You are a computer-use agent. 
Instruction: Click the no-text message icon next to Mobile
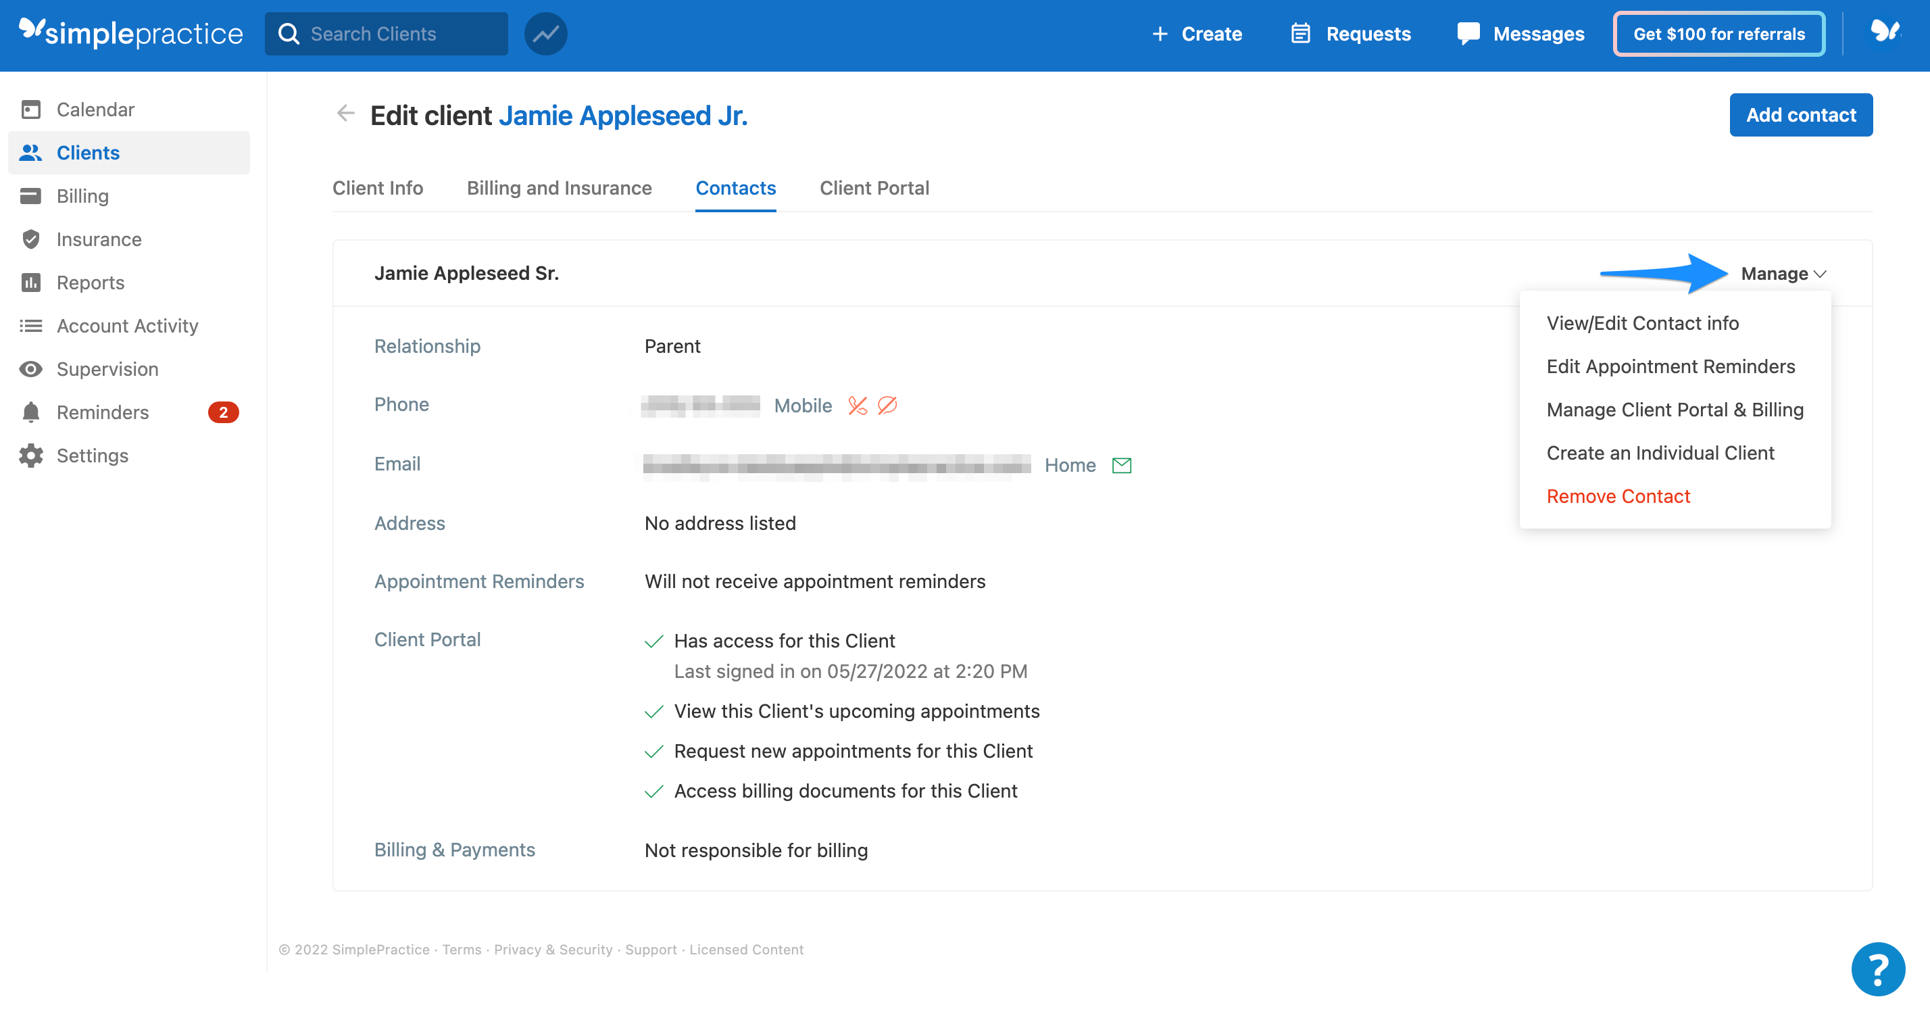(887, 406)
